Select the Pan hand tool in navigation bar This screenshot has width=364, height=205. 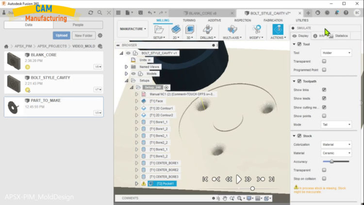point(225,198)
